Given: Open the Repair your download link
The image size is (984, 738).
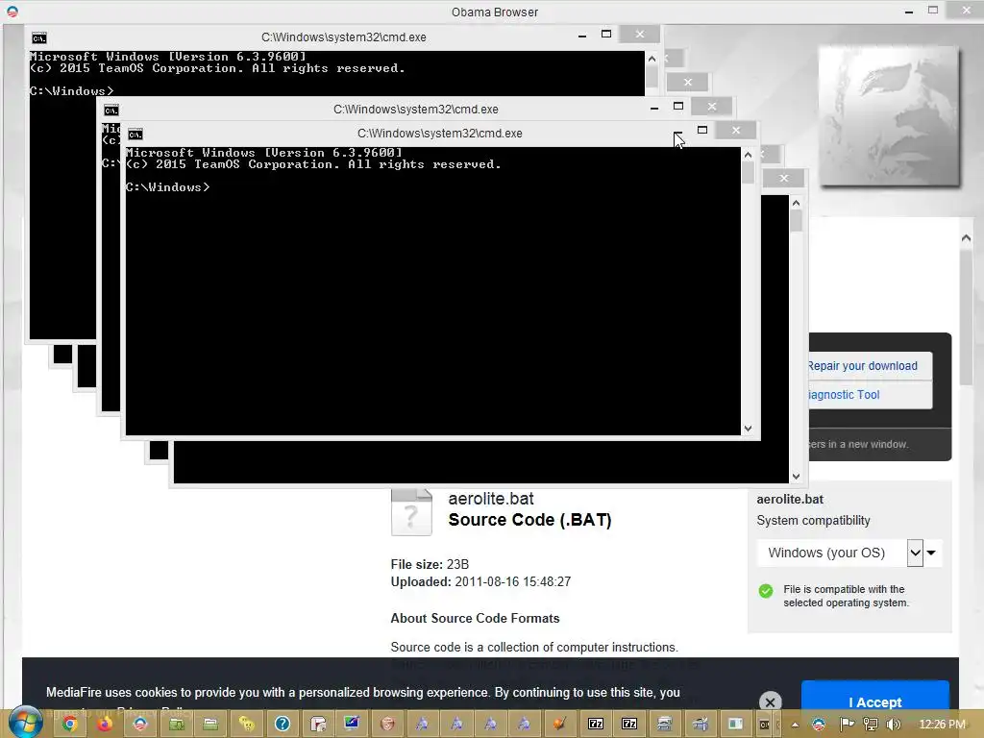Looking at the screenshot, I should pyautogui.click(x=862, y=366).
